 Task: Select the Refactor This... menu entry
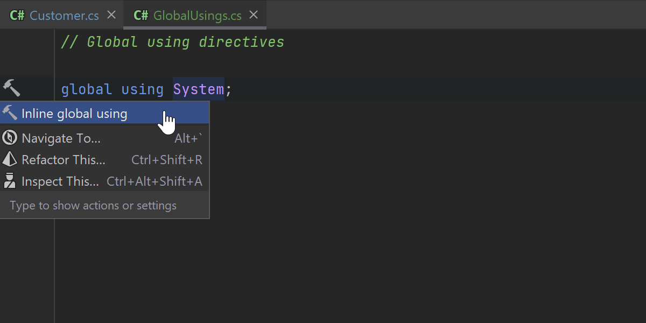point(64,160)
